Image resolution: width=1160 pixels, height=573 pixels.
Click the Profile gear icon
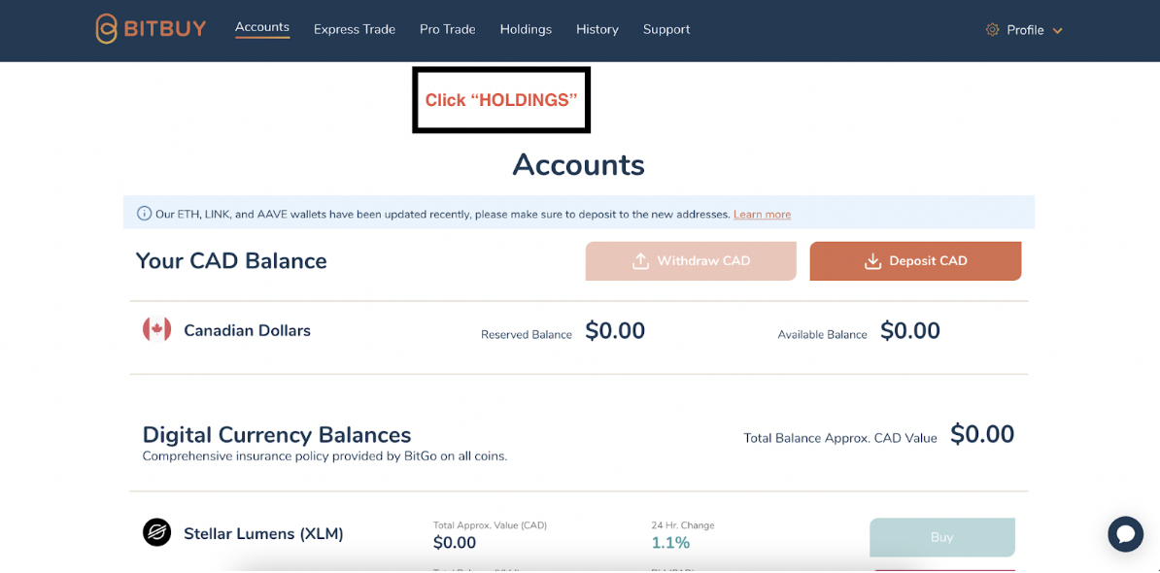(992, 30)
